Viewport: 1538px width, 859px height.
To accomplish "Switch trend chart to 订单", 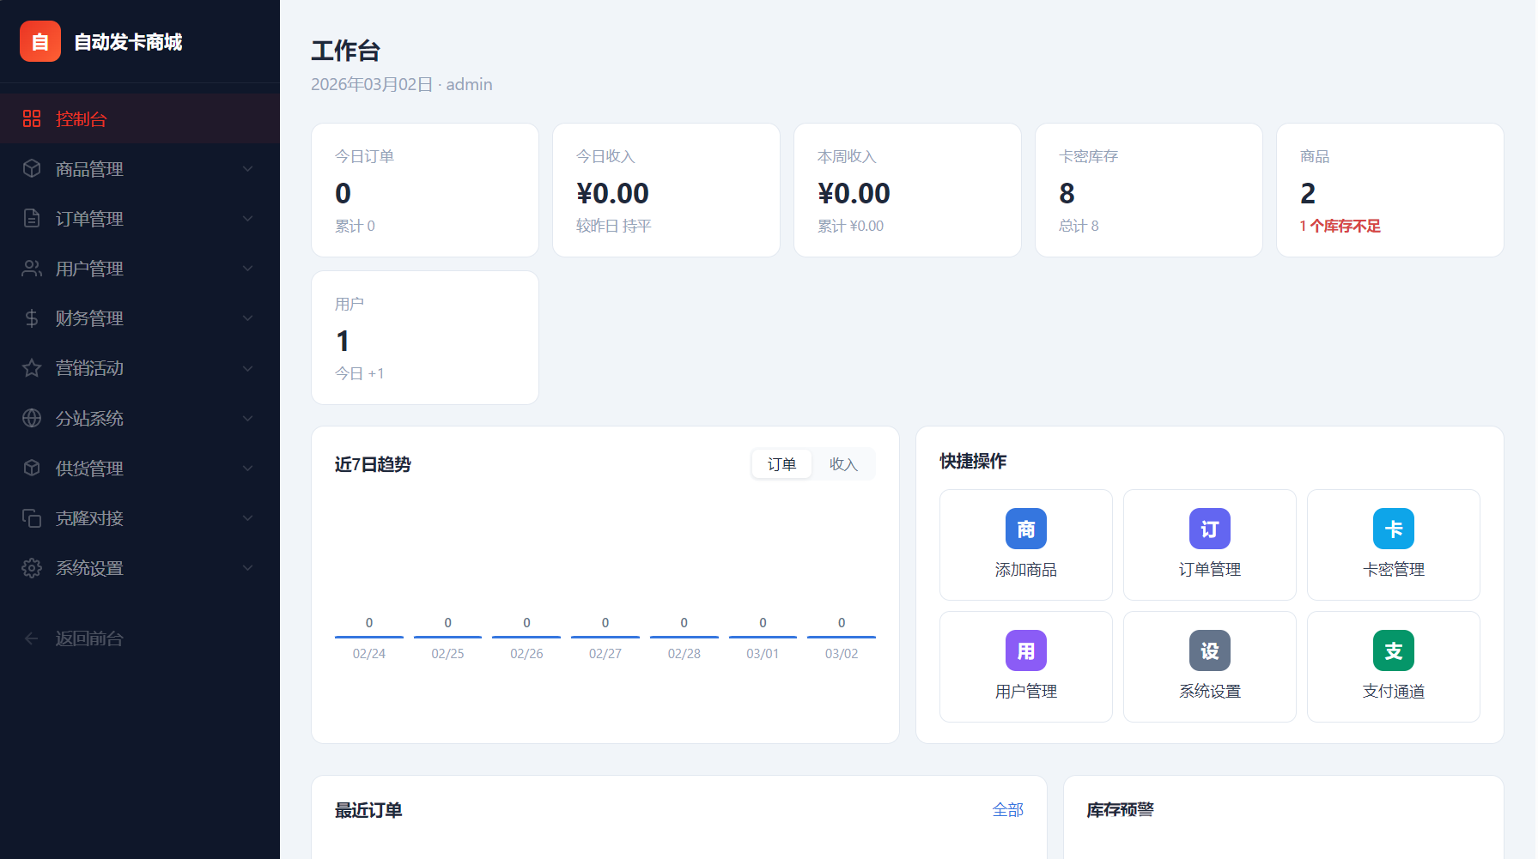I will 781,464.
